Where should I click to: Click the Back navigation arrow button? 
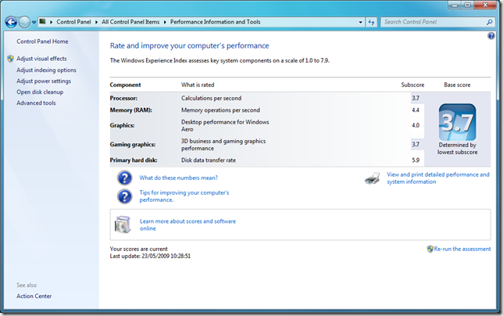11,22
